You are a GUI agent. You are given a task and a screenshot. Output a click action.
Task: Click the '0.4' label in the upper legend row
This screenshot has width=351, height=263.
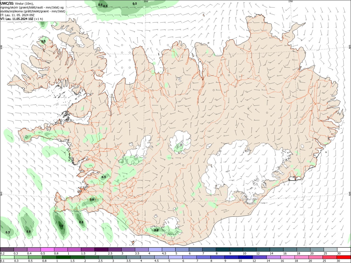coord(29,253)
